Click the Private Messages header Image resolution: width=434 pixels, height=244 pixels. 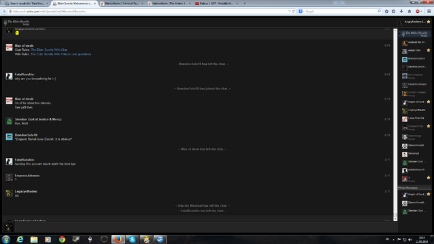coord(414,188)
